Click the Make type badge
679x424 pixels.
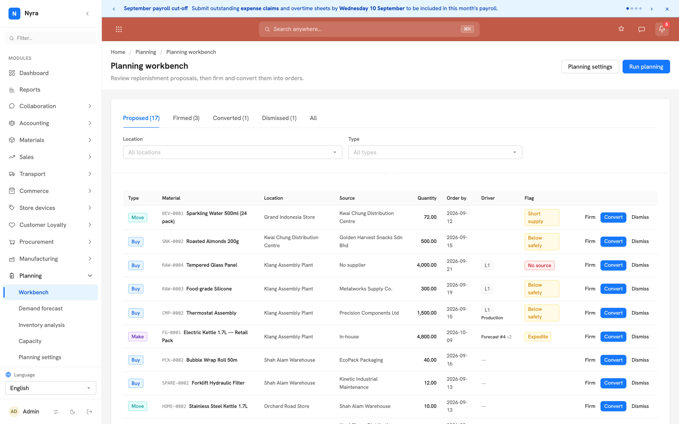tap(137, 337)
